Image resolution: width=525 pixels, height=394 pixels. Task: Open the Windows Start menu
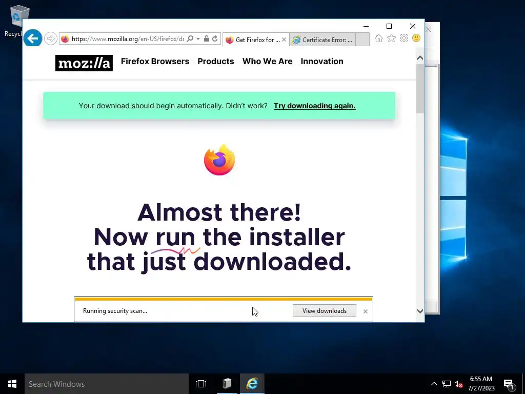12,384
